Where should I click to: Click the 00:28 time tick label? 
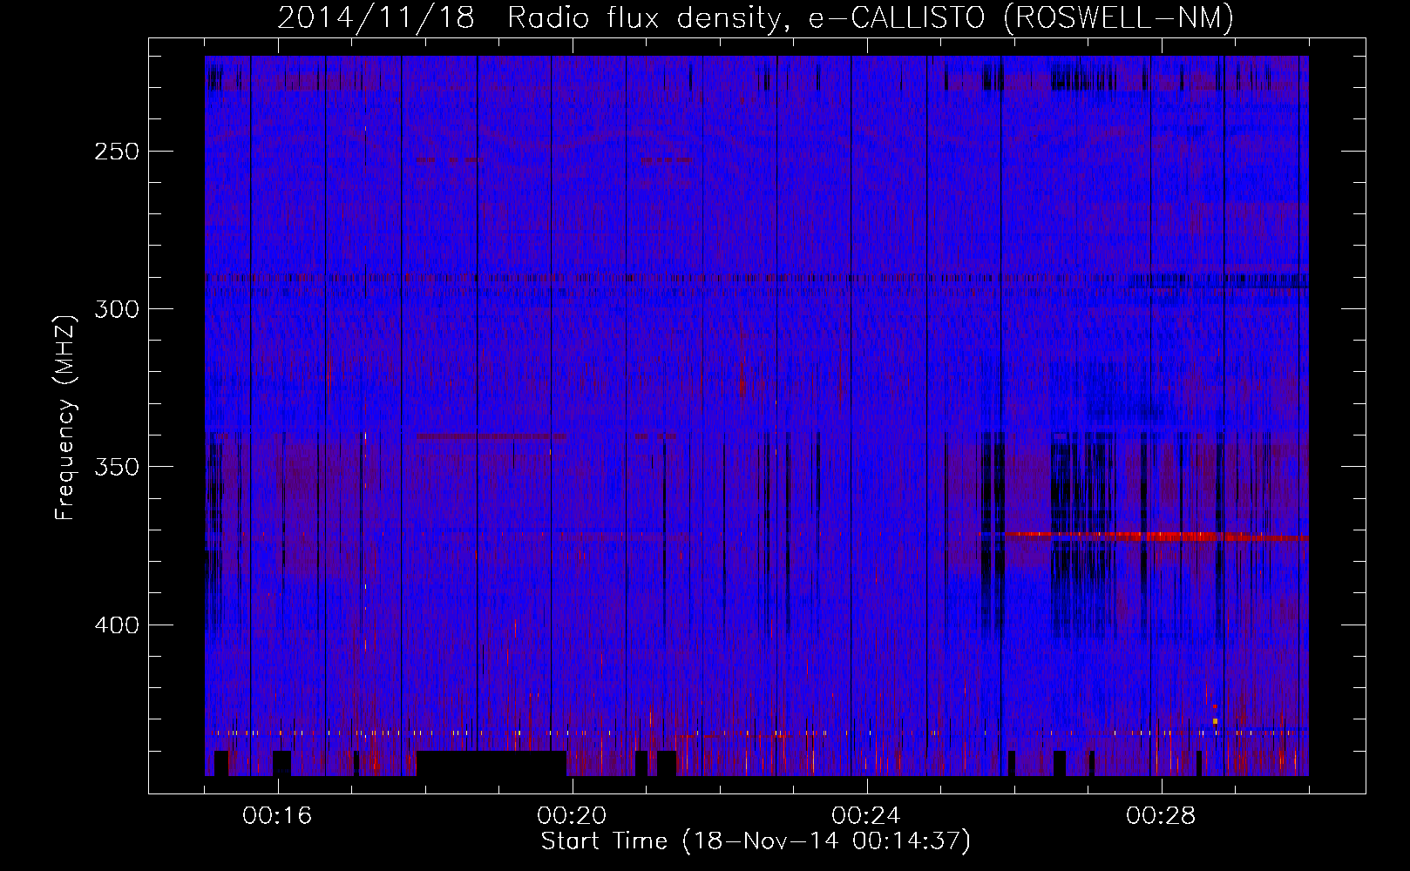[x=1161, y=816]
